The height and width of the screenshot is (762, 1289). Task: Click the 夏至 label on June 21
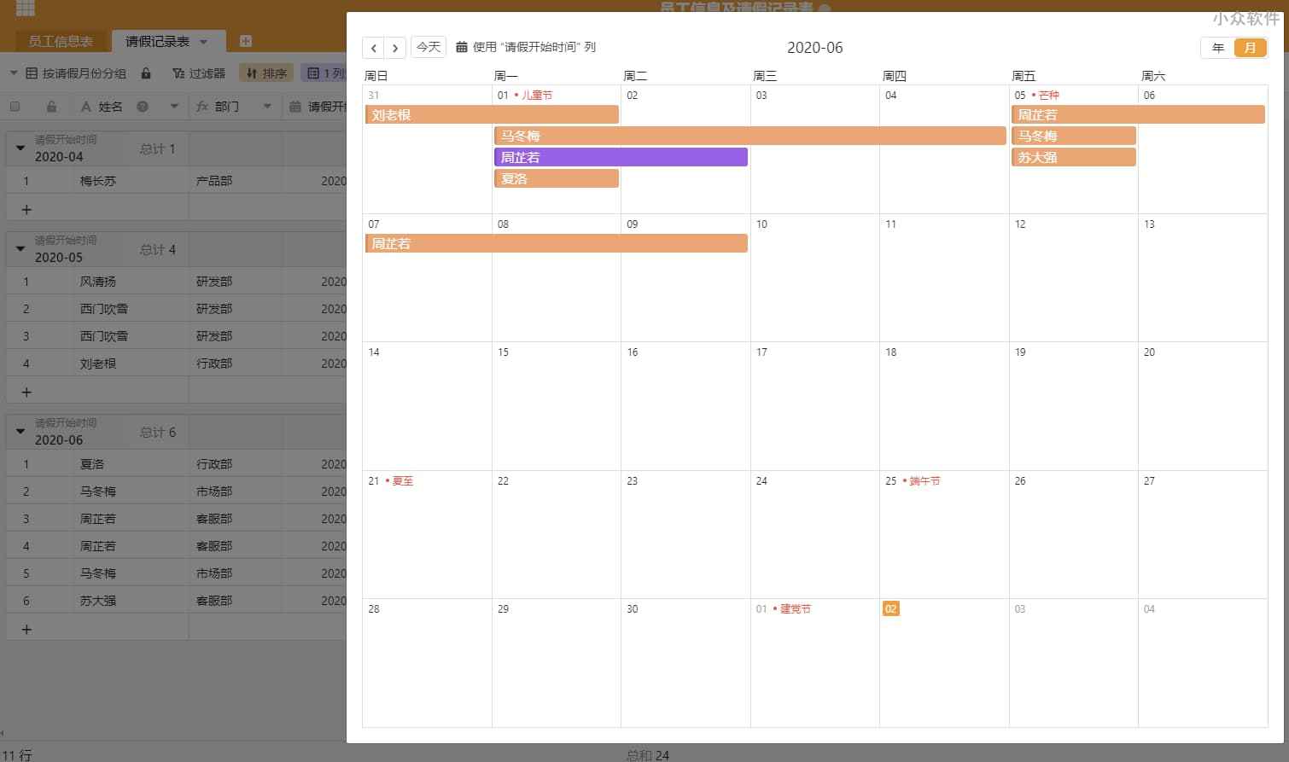click(x=403, y=481)
